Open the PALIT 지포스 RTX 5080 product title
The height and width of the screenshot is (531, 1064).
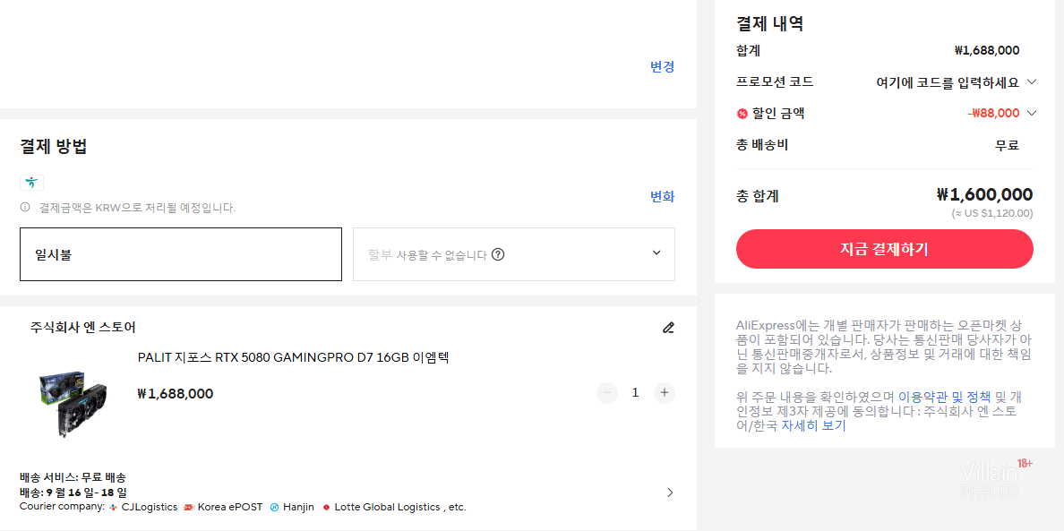(293, 357)
